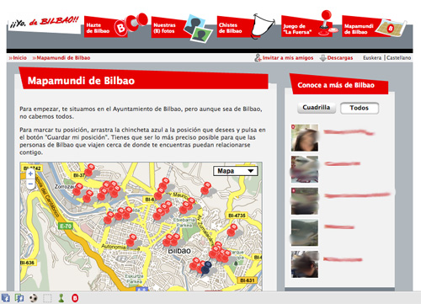Open the first user thumbnail in sidebar

point(305,138)
